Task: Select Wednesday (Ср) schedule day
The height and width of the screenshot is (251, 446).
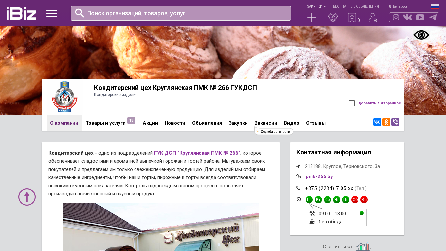Action: pos(327,200)
